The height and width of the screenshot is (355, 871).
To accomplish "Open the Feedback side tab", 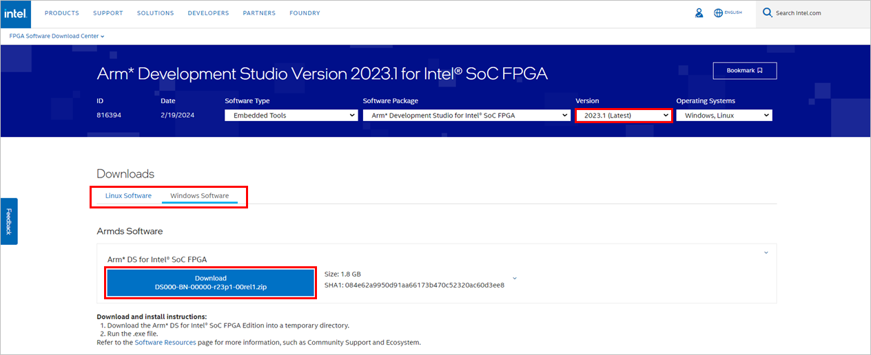I will [9, 222].
